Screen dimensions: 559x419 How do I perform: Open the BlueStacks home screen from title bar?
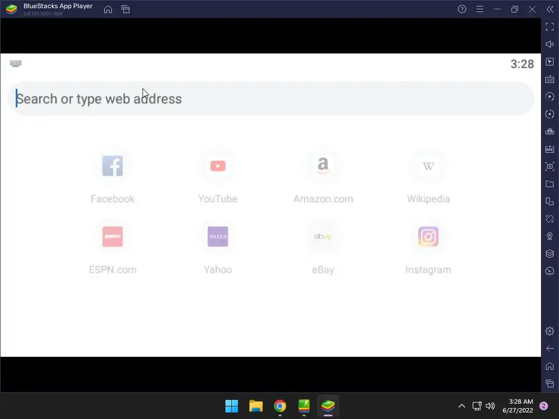(x=108, y=9)
